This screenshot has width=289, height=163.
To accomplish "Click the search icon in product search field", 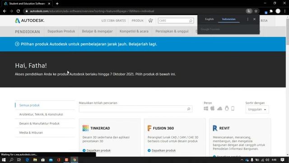I will pos(189,109).
